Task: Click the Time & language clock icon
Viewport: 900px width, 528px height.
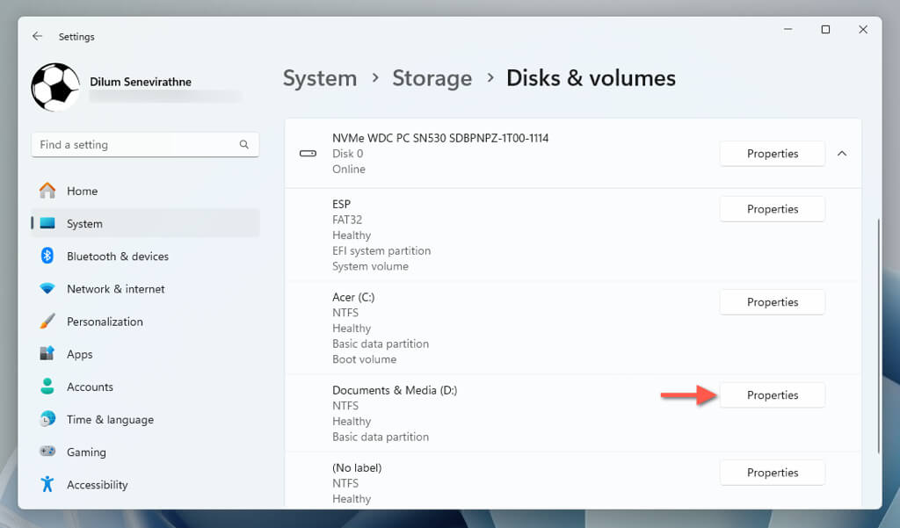Action: point(47,419)
